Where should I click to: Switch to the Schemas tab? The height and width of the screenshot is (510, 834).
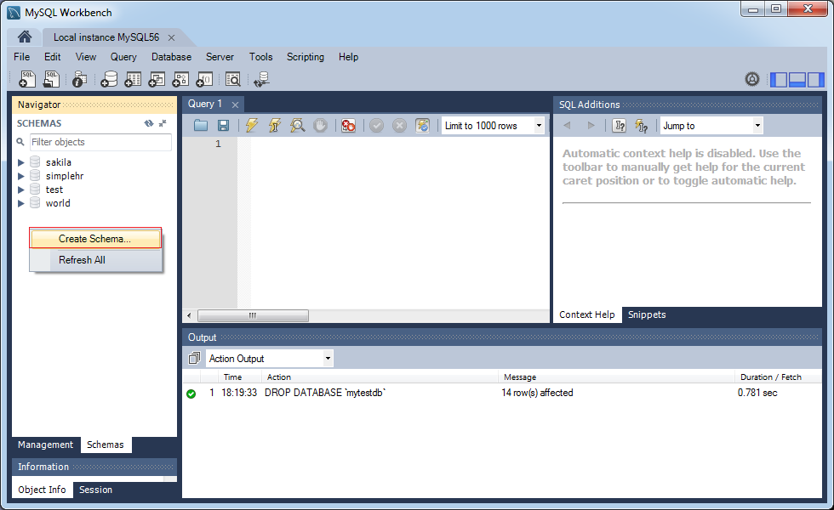106,445
